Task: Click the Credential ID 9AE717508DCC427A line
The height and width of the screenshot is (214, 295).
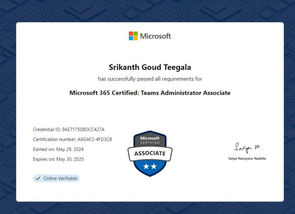Action: [x=69, y=129]
